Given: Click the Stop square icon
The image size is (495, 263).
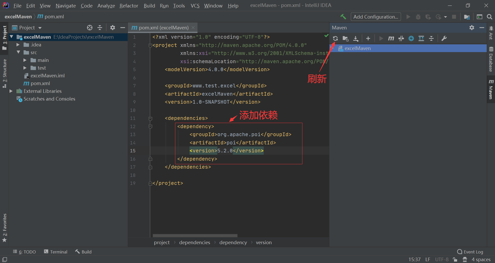Looking at the screenshot, I should (x=454, y=17).
